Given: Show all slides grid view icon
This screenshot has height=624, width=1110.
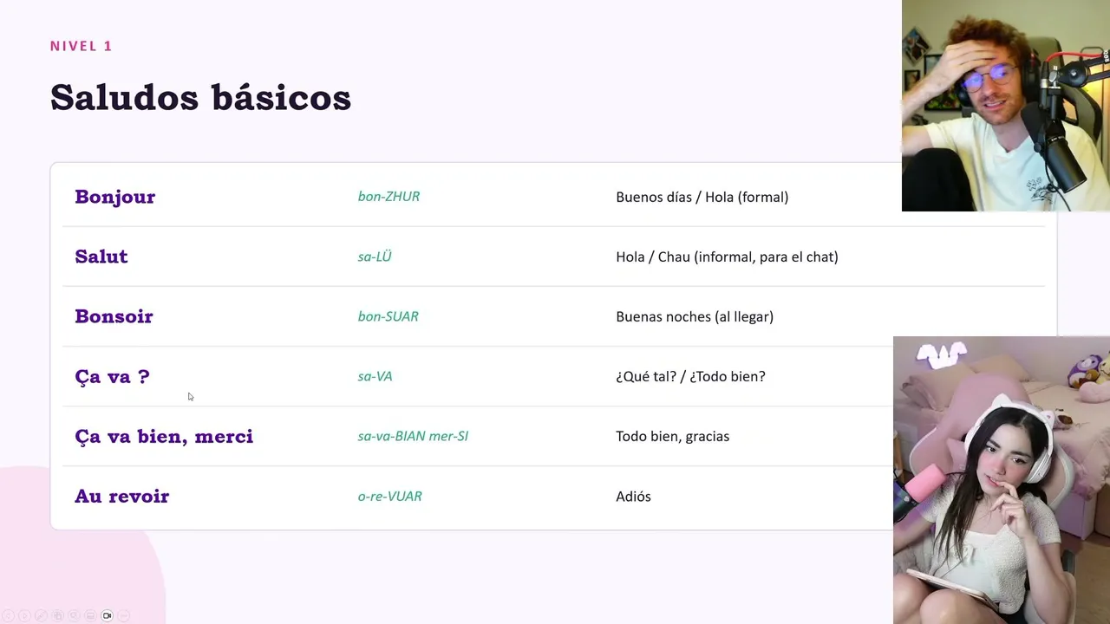Looking at the screenshot, I should coord(57,615).
